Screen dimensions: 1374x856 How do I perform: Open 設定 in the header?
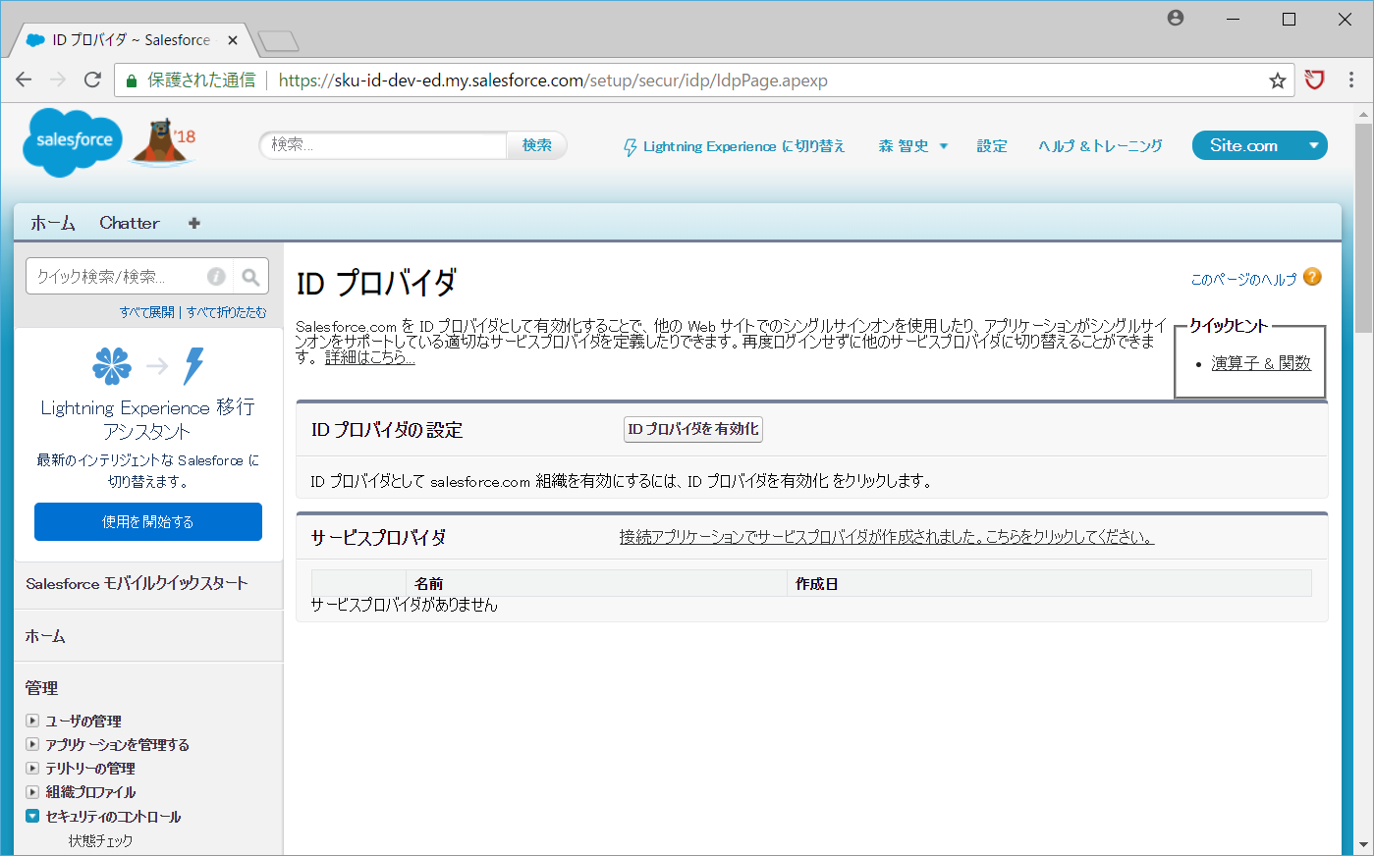[992, 146]
